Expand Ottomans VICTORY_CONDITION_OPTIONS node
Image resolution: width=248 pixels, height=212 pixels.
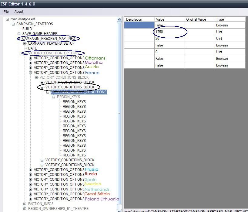pyautogui.click(x=31, y=58)
